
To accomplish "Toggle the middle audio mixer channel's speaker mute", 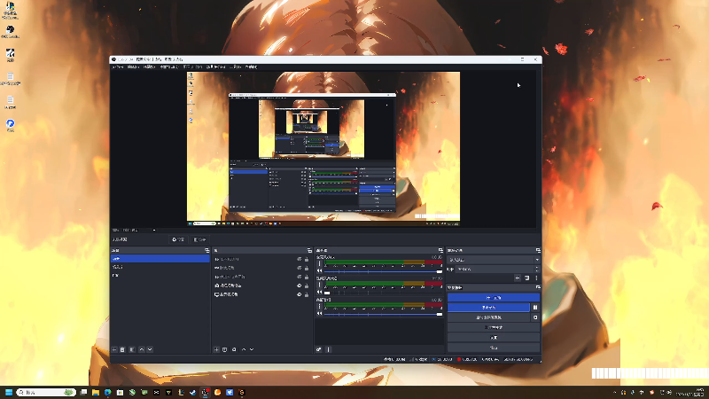I will (x=320, y=293).
